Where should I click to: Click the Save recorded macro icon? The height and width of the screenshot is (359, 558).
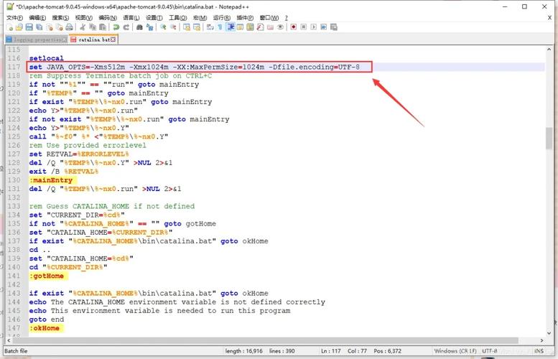tap(333, 27)
